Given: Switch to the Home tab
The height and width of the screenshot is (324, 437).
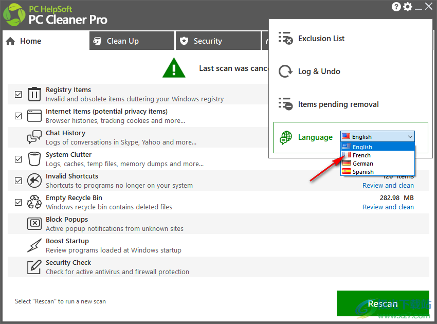Looking at the screenshot, I should [x=46, y=41].
